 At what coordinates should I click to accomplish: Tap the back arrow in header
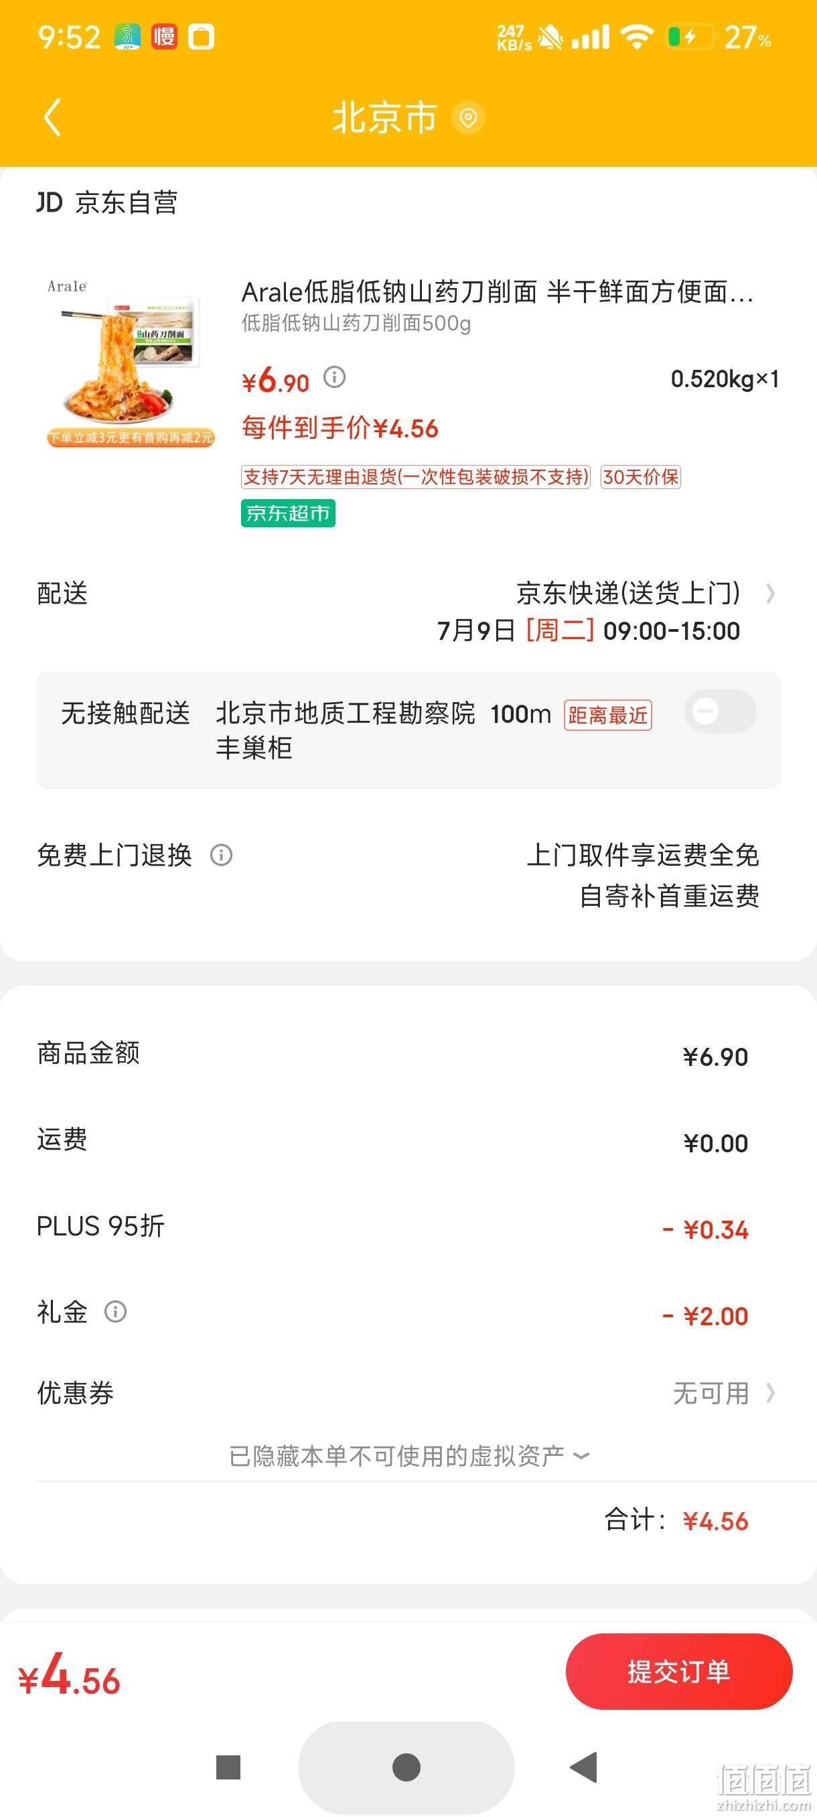point(52,117)
